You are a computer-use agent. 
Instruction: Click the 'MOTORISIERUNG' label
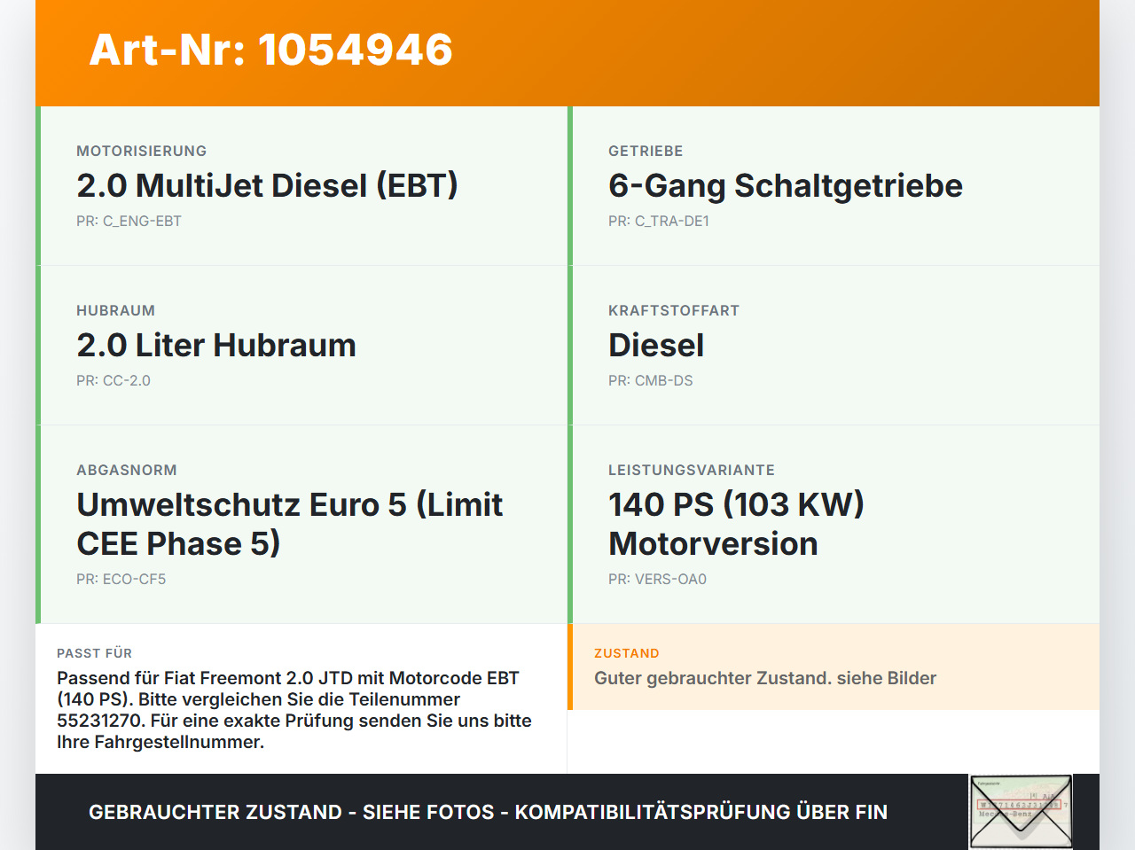tap(142, 152)
